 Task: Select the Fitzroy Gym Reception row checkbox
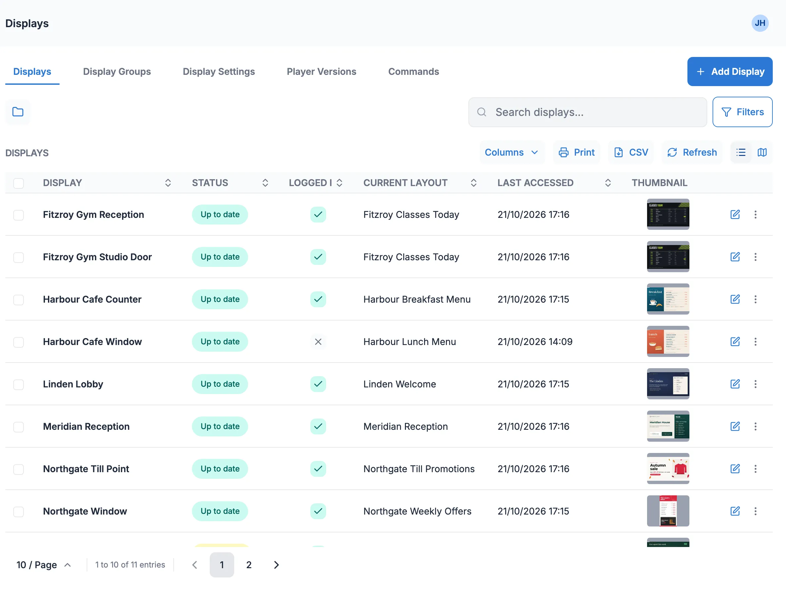point(19,215)
